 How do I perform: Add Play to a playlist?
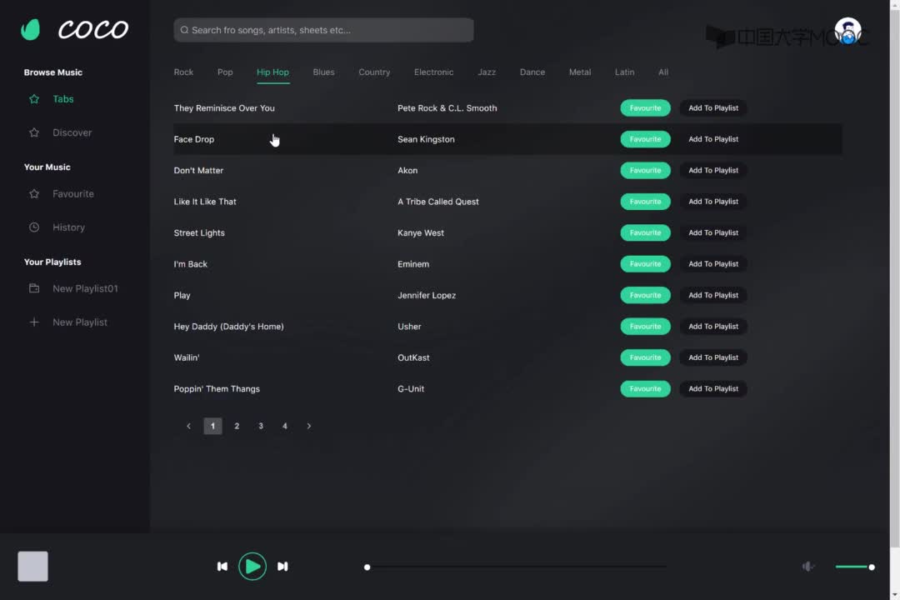click(x=713, y=295)
